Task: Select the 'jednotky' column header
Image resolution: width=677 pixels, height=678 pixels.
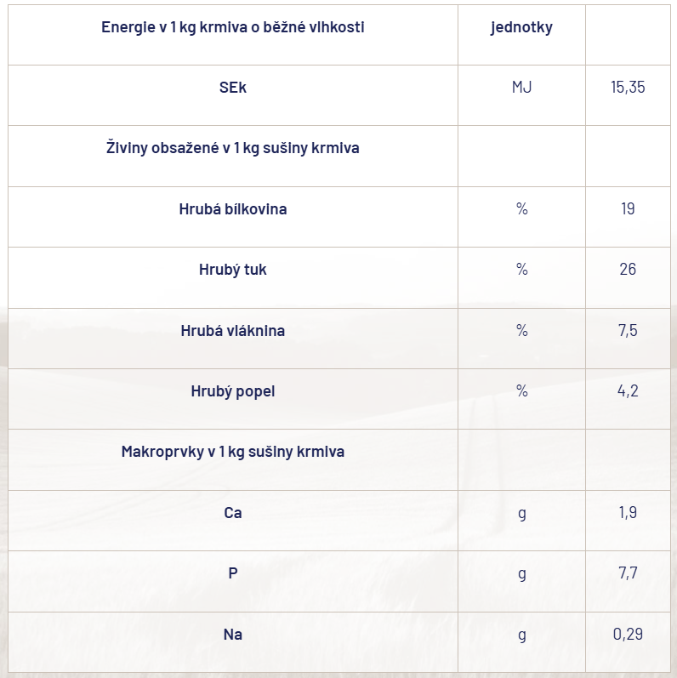Action: click(521, 27)
